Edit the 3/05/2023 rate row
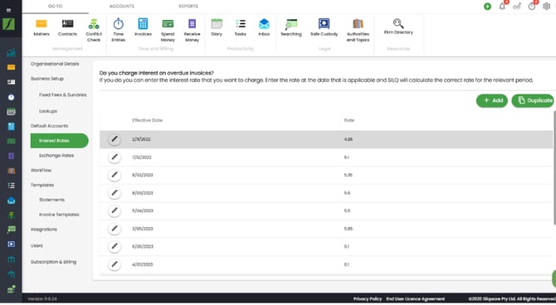 coord(115,229)
